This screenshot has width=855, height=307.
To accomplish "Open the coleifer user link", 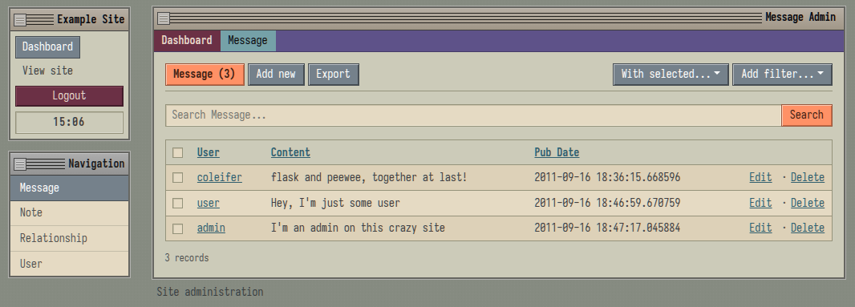I will click(219, 178).
